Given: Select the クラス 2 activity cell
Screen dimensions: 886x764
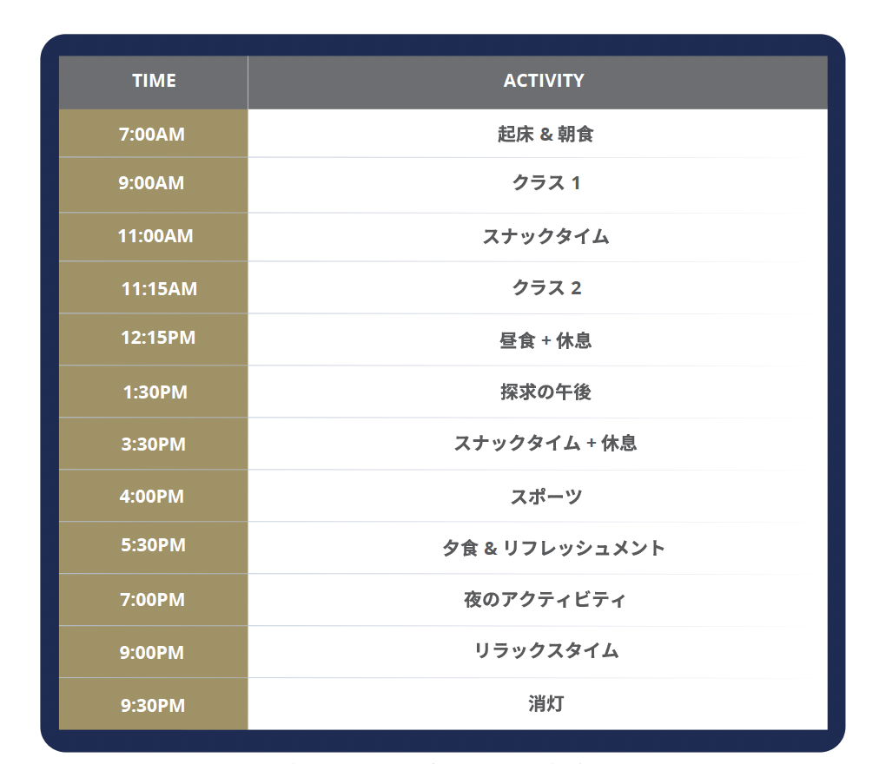Looking at the screenshot, I should tap(545, 288).
